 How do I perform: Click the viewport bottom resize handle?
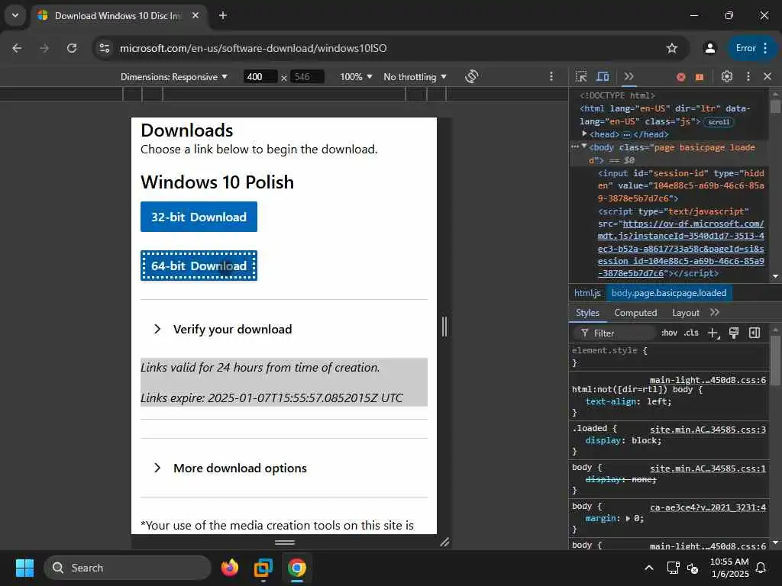284,543
